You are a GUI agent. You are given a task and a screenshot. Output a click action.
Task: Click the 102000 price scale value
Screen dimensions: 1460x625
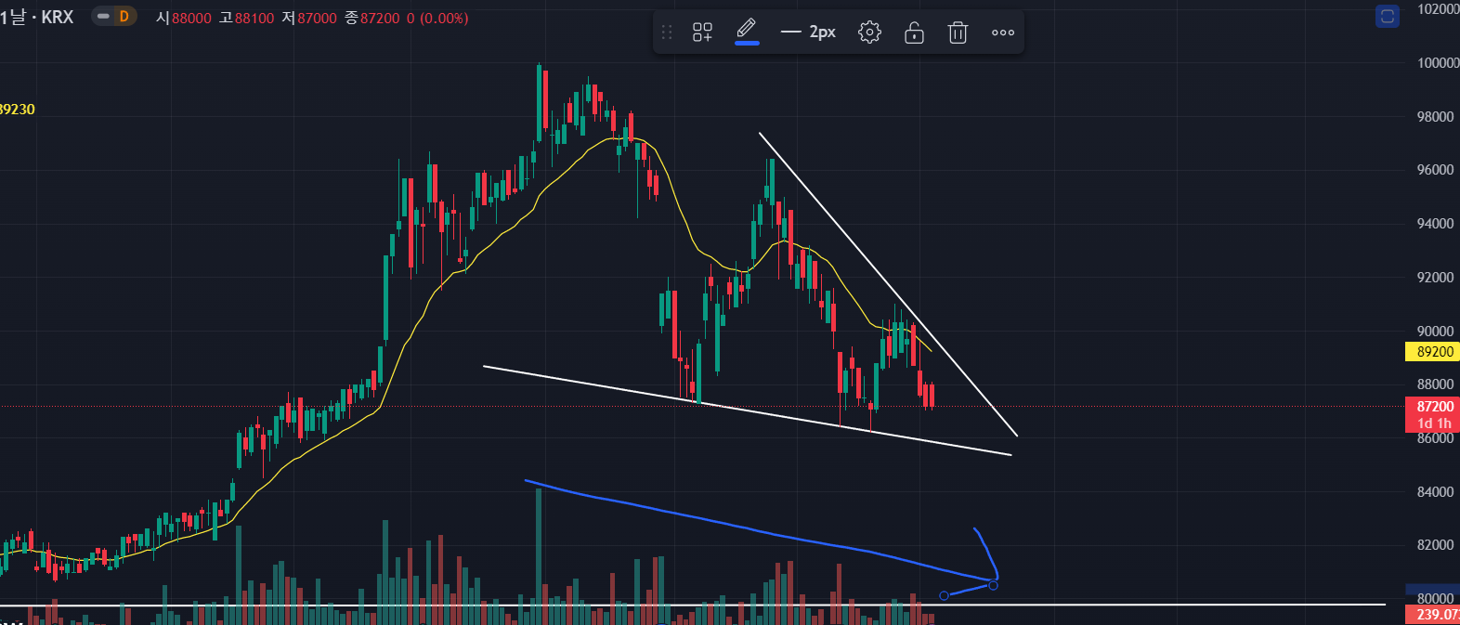click(1438, 9)
